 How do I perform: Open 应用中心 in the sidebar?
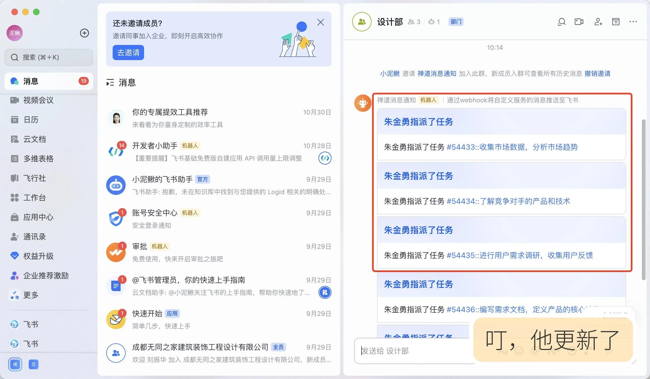pos(49,217)
